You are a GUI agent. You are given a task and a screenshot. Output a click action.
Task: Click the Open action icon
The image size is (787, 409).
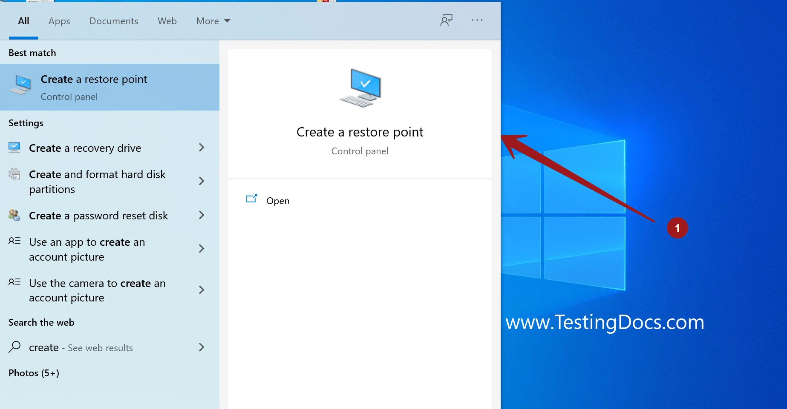(252, 199)
